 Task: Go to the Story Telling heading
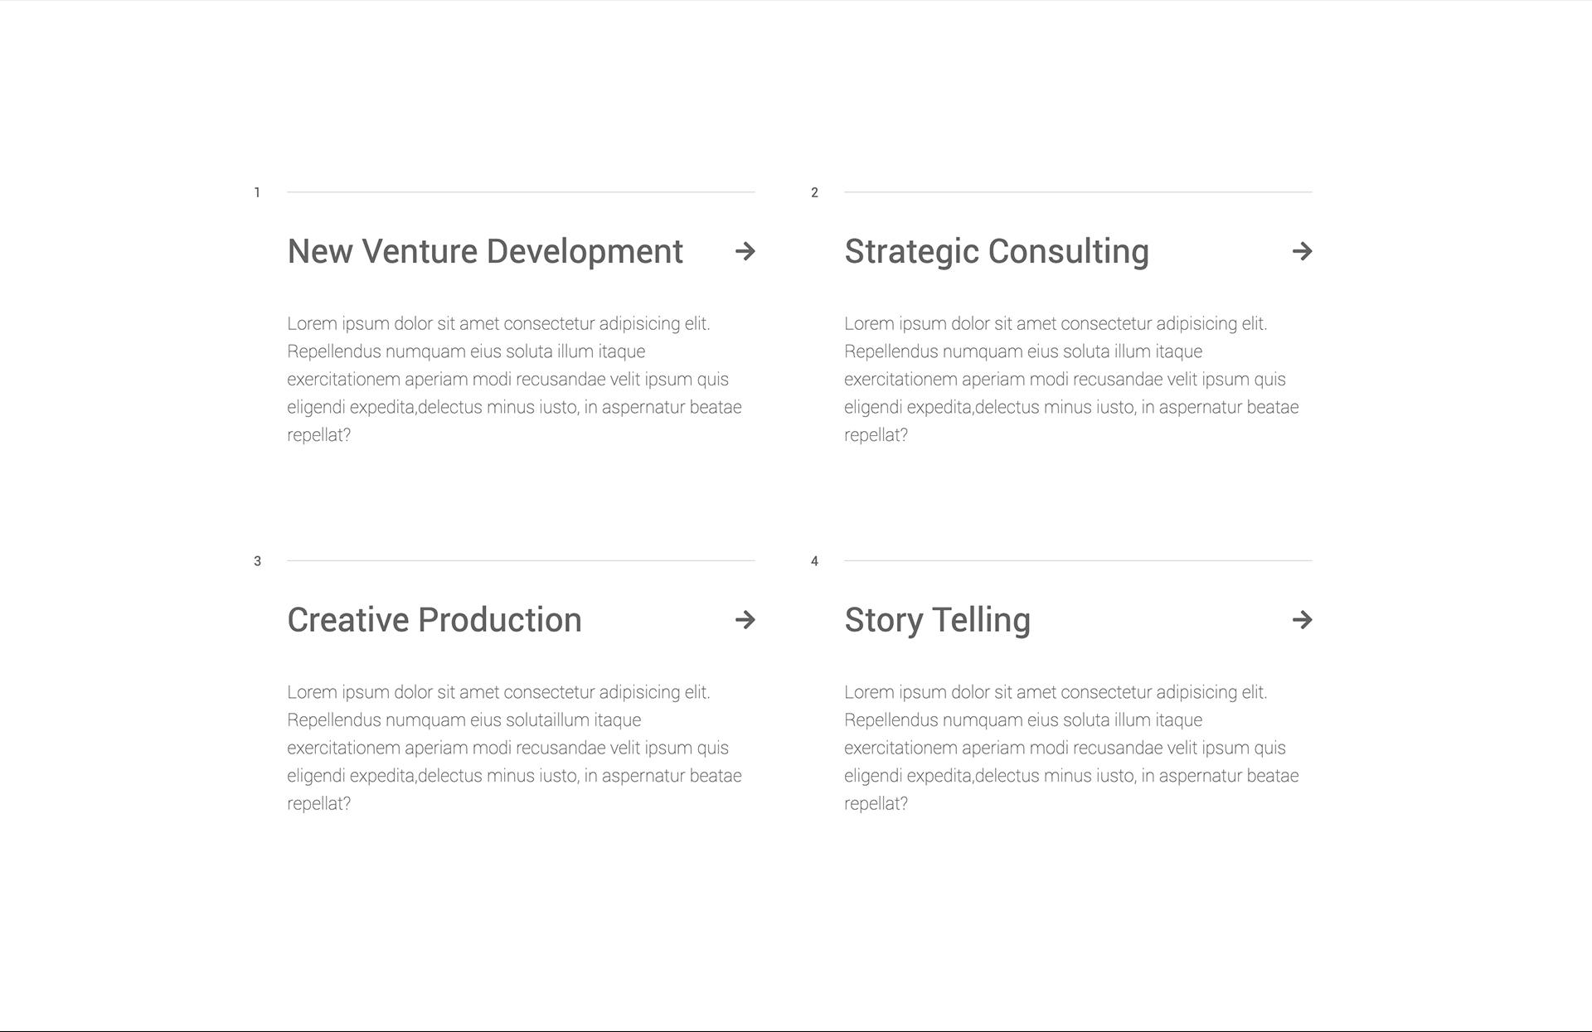(938, 621)
